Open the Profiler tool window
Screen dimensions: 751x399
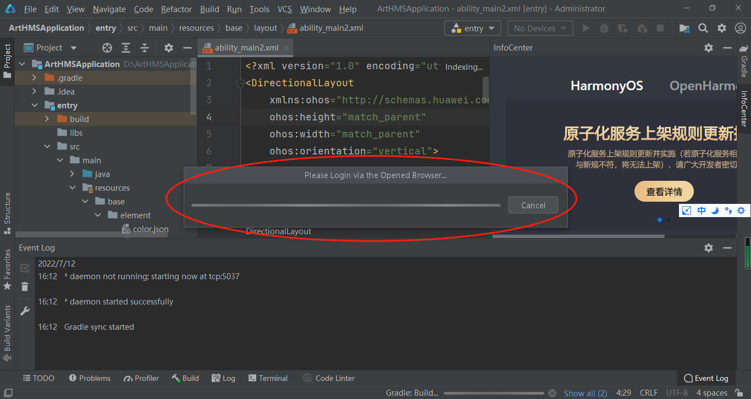click(141, 378)
